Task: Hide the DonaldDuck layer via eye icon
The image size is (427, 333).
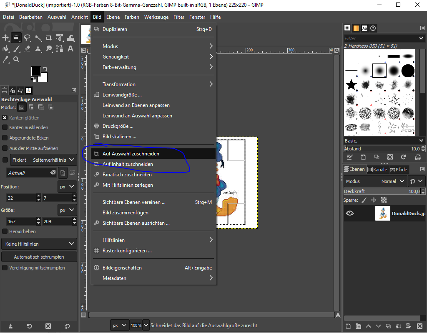Action: coord(350,213)
